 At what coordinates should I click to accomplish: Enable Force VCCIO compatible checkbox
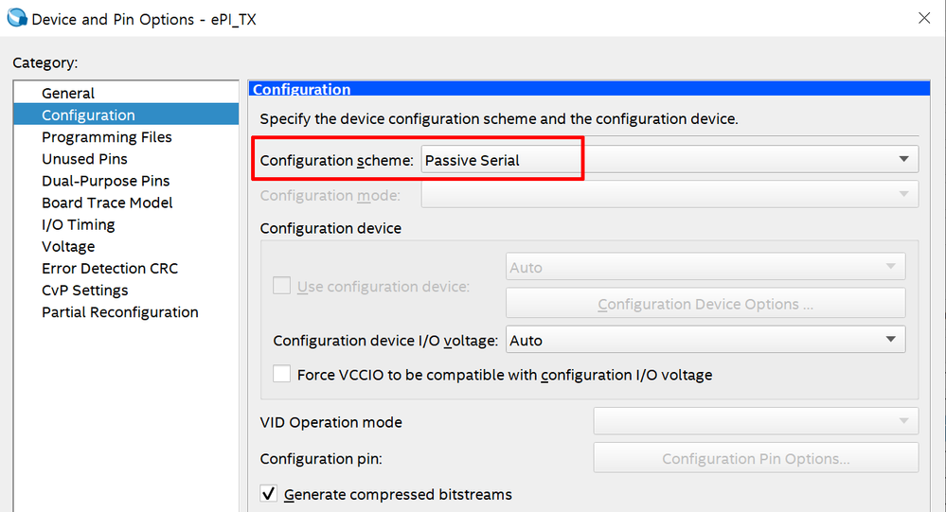tap(282, 374)
